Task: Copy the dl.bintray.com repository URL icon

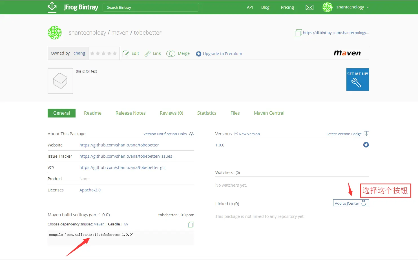Action: [x=298, y=33]
